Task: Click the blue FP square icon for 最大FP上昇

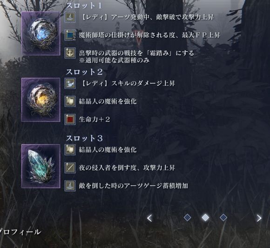Action: pyautogui.click(x=70, y=35)
